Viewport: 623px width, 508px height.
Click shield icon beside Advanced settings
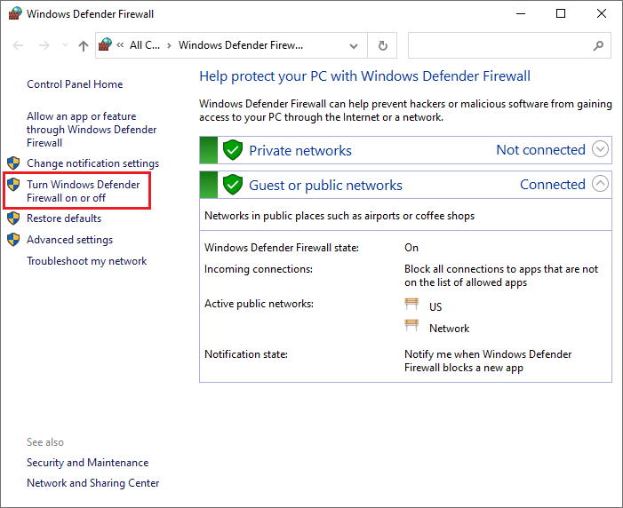click(x=13, y=240)
